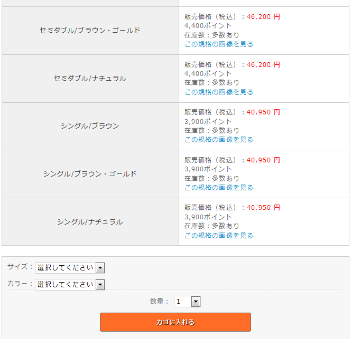352x339 pixels.
Task: Click the セミダブル/ナチュラル variant cell
Action: 90,79
